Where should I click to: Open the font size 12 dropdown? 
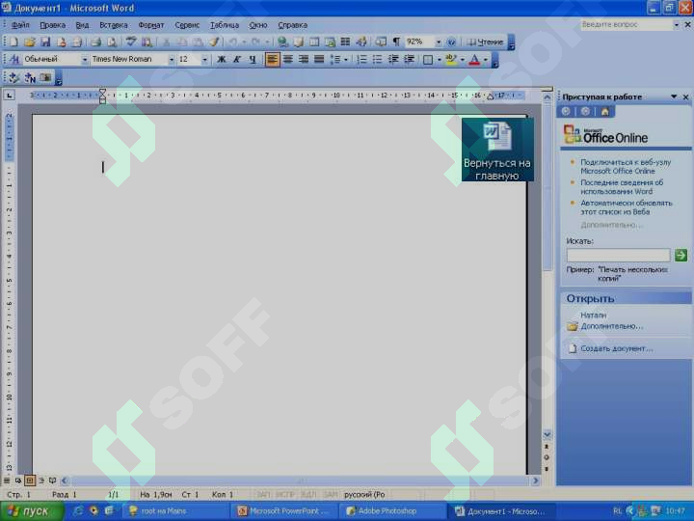[x=204, y=60]
